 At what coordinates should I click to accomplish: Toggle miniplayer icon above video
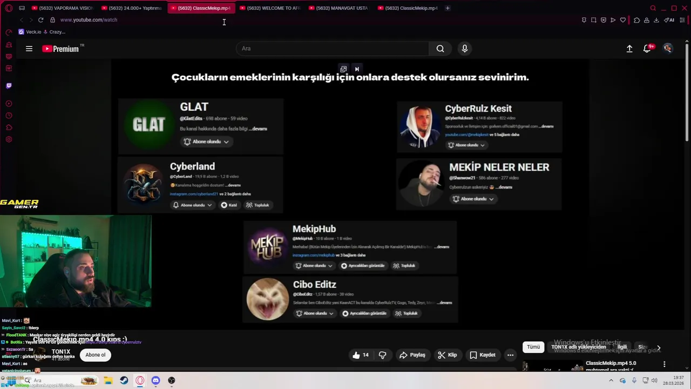343,69
